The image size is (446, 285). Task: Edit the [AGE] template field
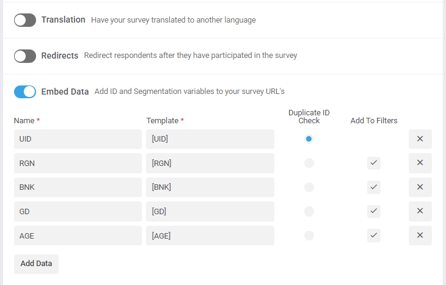210,236
